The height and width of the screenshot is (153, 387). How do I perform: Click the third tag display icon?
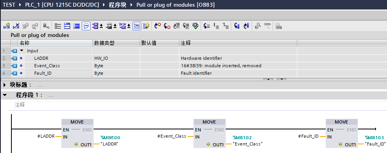[123, 26]
